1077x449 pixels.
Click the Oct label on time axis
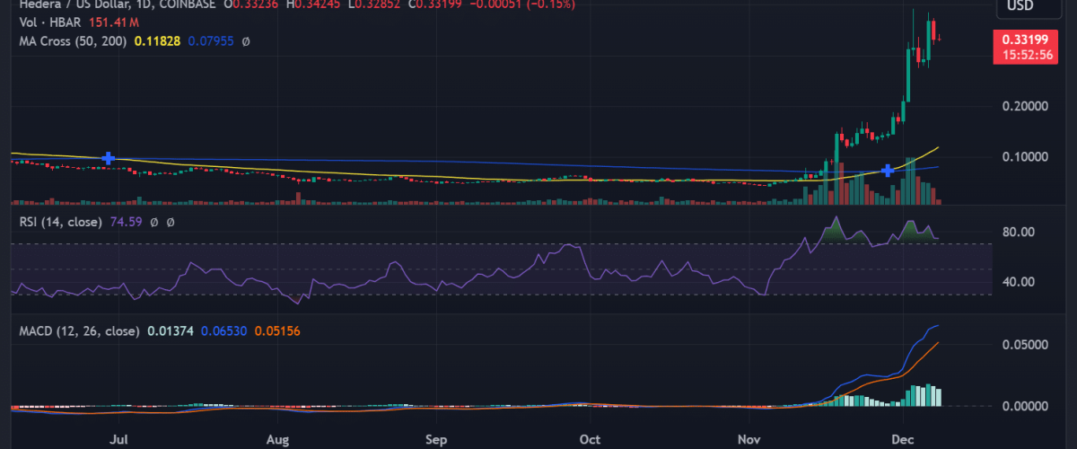click(590, 441)
